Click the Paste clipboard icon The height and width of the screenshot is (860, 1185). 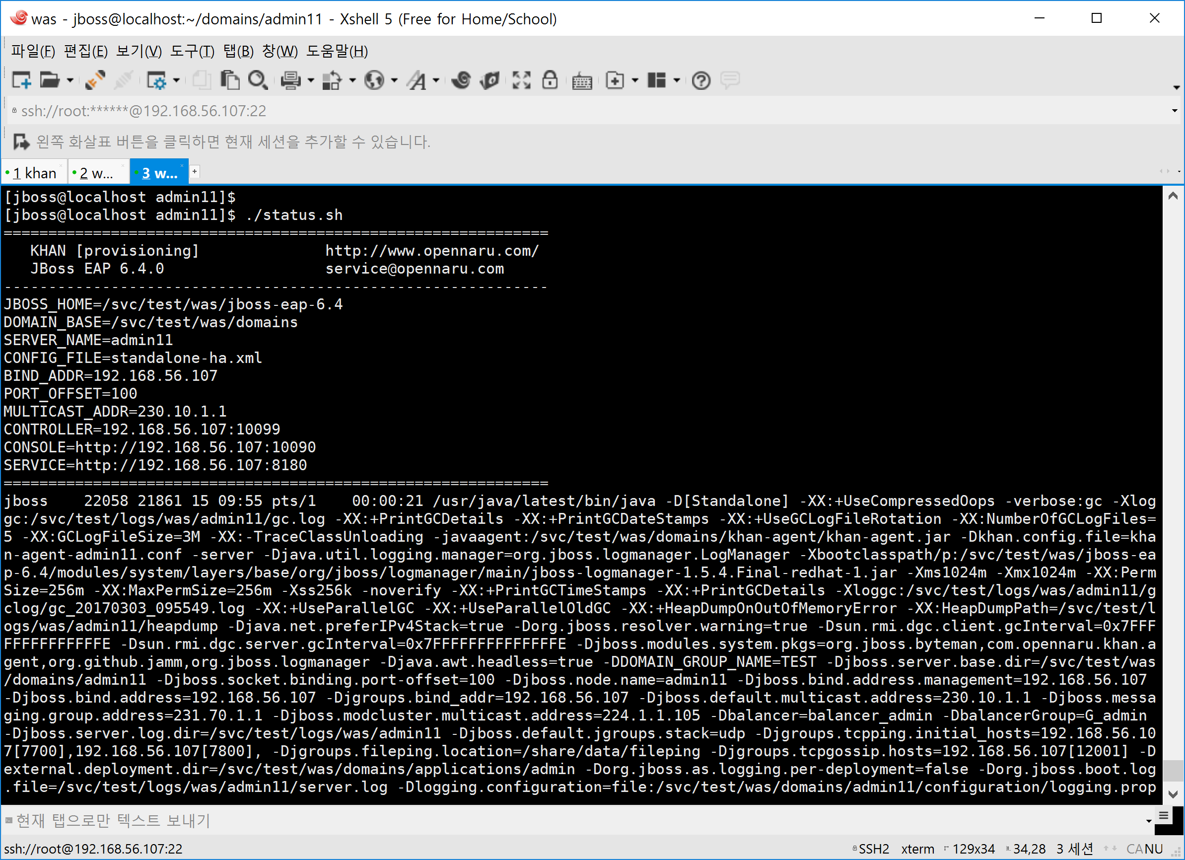(x=230, y=80)
